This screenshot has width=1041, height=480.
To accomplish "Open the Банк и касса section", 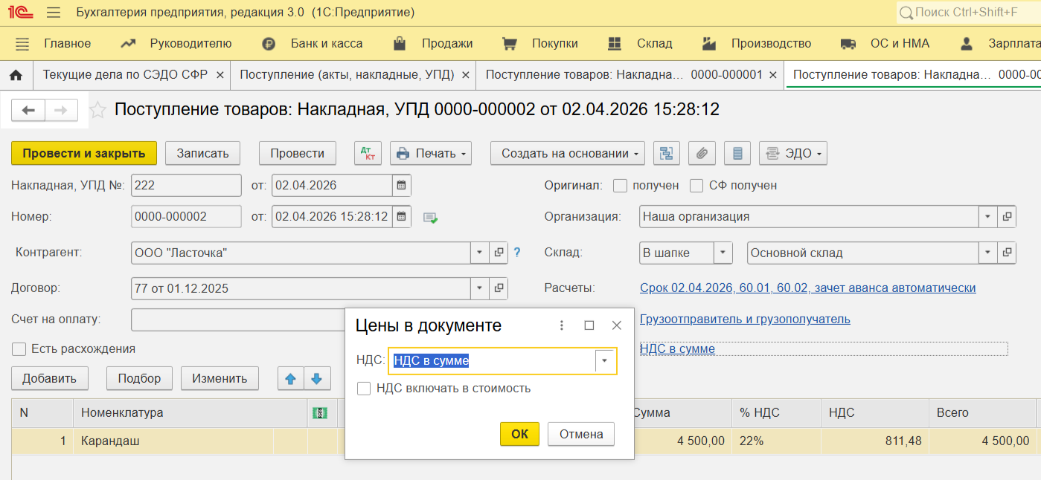I will click(x=327, y=44).
